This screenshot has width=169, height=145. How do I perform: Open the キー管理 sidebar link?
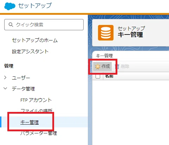click(x=30, y=122)
